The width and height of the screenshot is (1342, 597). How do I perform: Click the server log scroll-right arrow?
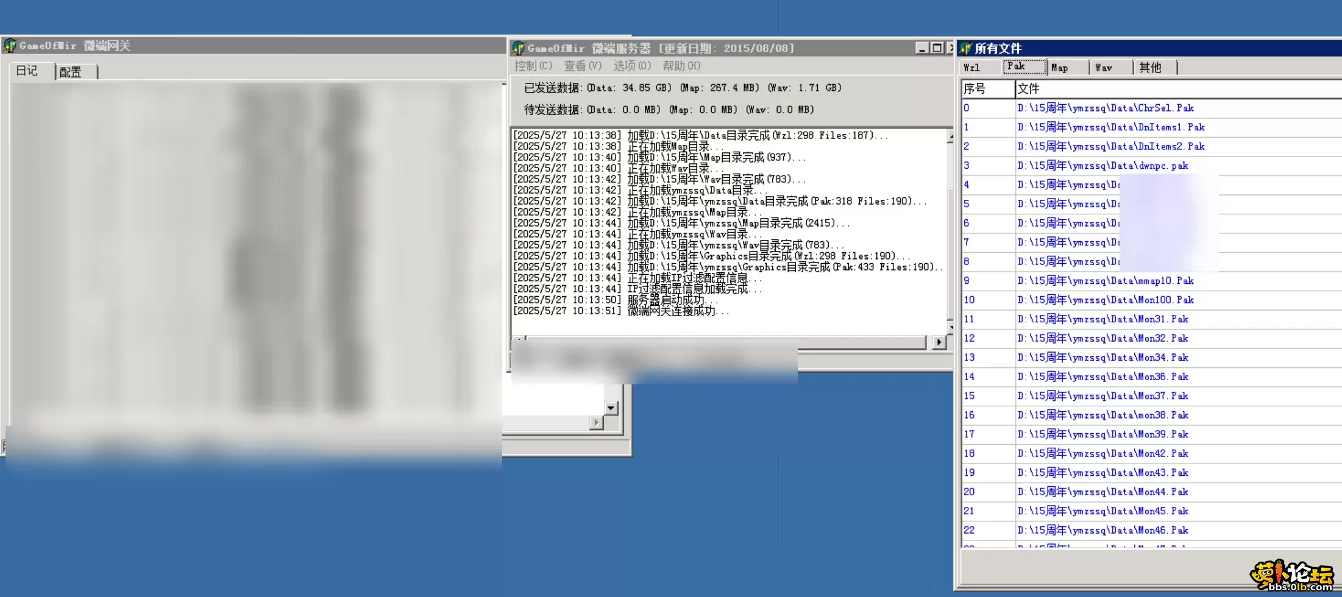pyautogui.click(x=939, y=342)
